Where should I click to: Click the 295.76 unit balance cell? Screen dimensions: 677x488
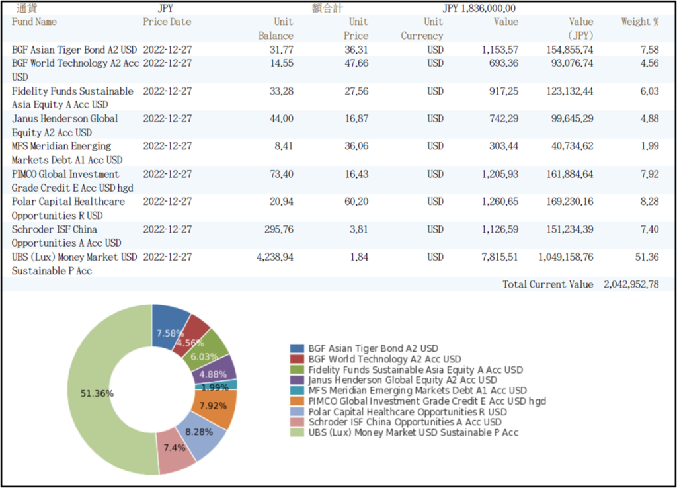(279, 229)
